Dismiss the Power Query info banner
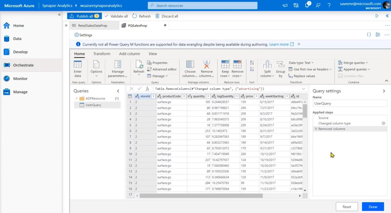The image size is (391, 213). pos(299,44)
